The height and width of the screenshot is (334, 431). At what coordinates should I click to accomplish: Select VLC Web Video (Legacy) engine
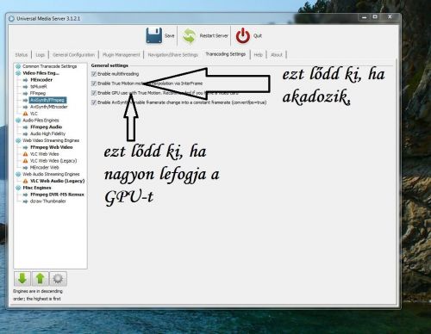[53, 161]
